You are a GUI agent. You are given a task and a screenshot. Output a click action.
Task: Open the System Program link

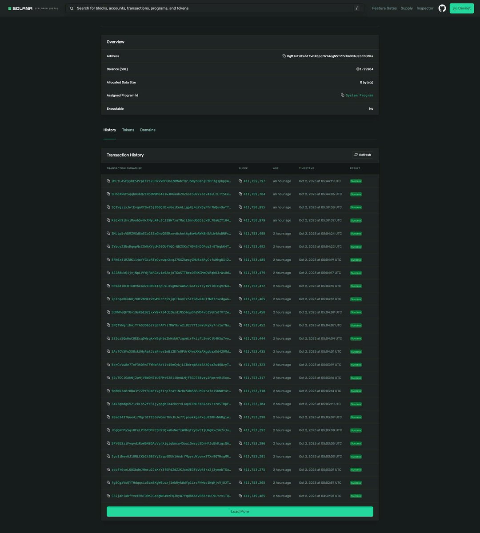click(360, 95)
